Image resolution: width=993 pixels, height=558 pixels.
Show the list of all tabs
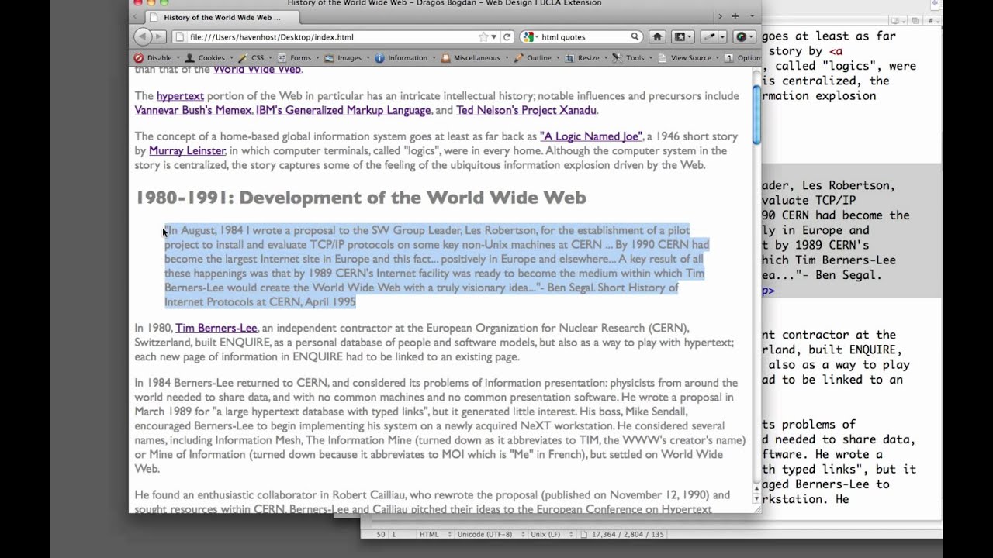coord(752,16)
